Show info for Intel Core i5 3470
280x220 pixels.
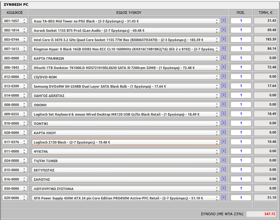(x=223, y=39)
